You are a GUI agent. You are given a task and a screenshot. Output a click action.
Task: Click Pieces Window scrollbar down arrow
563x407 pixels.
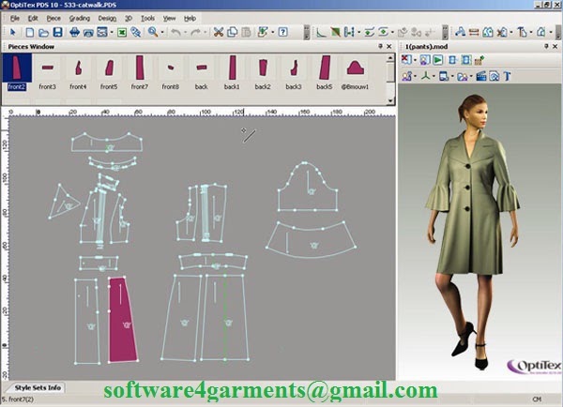[x=390, y=101]
